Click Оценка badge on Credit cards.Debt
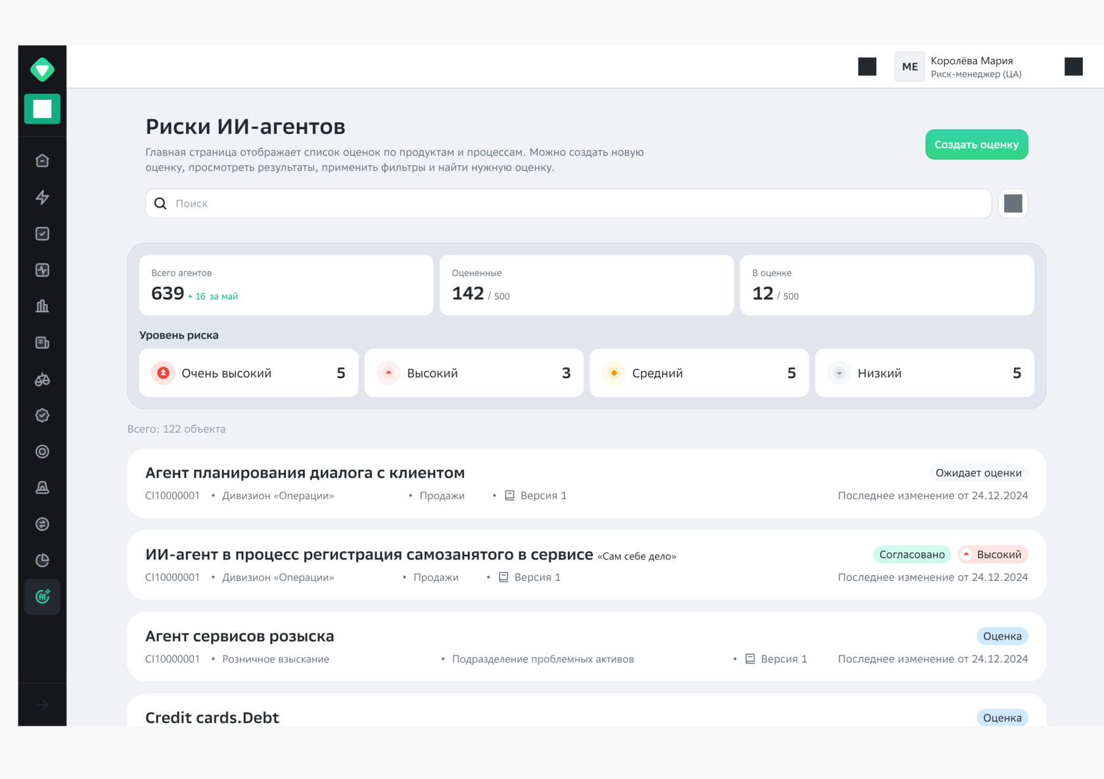The image size is (1104, 779). pyautogui.click(x=1002, y=717)
